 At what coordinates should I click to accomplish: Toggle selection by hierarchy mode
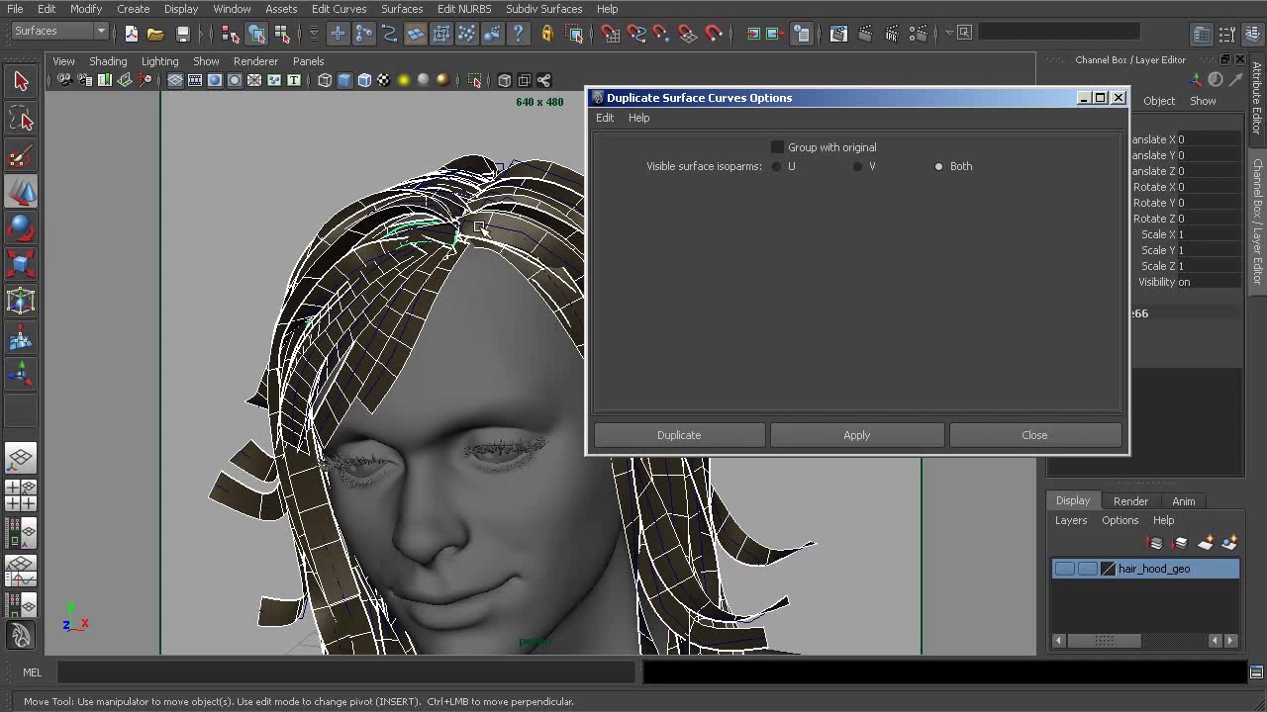(x=231, y=34)
